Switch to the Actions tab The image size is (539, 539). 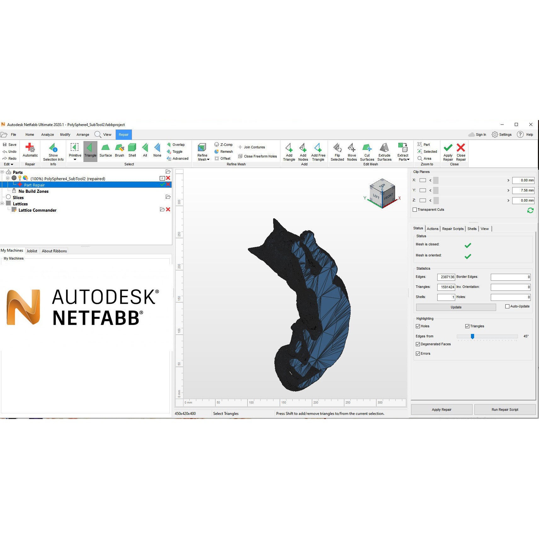point(433,229)
